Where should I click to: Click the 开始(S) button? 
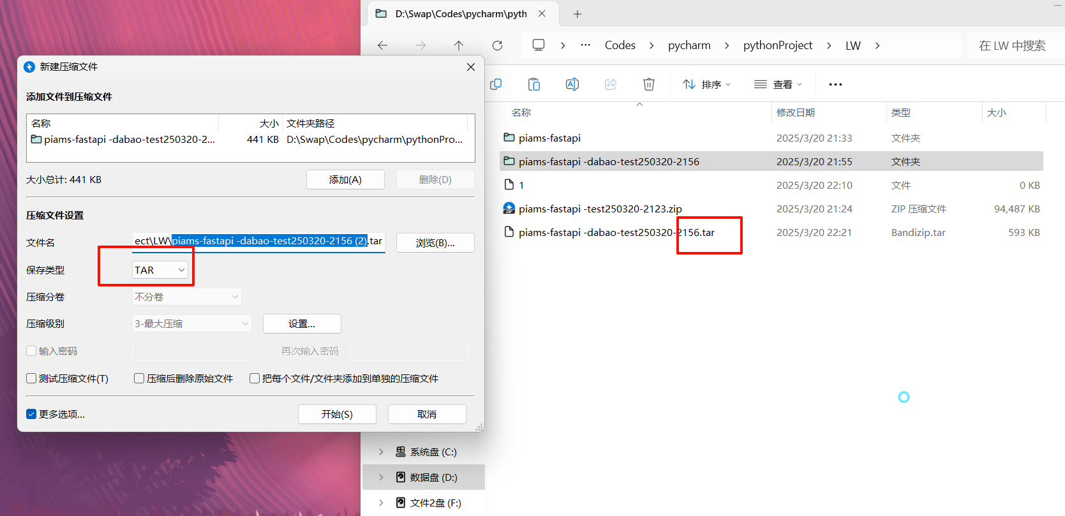[337, 415]
